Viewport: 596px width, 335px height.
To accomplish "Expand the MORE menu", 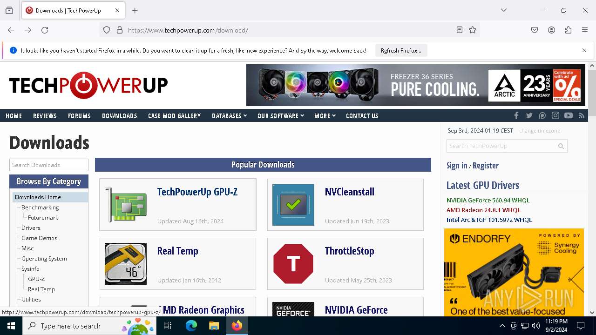I will coord(325,116).
